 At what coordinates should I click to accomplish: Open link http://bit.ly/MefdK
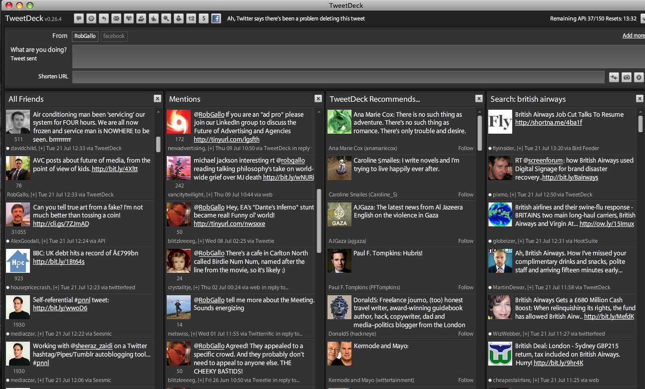coord(609,317)
